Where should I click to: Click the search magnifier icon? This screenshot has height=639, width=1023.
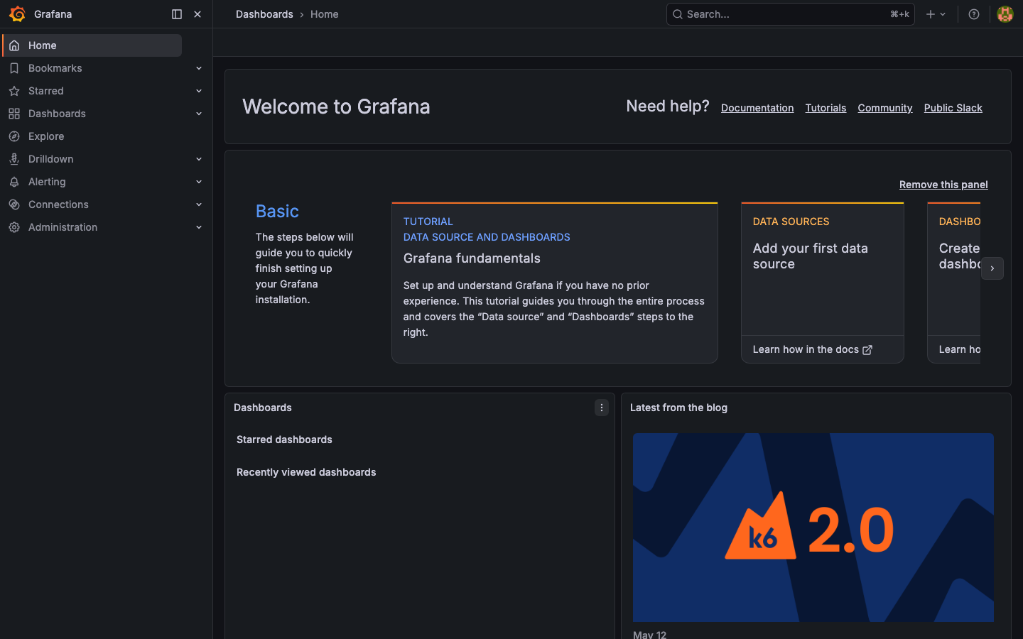[678, 14]
